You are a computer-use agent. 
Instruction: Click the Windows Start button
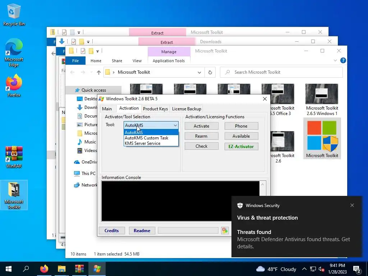[9, 269]
